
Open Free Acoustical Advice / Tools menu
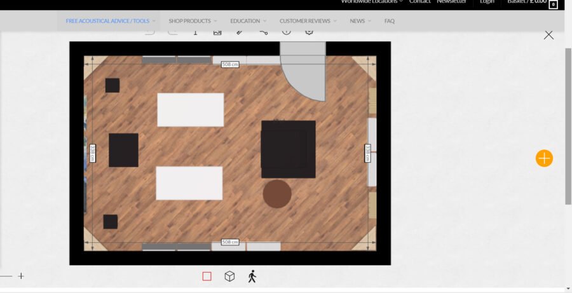coord(107,21)
